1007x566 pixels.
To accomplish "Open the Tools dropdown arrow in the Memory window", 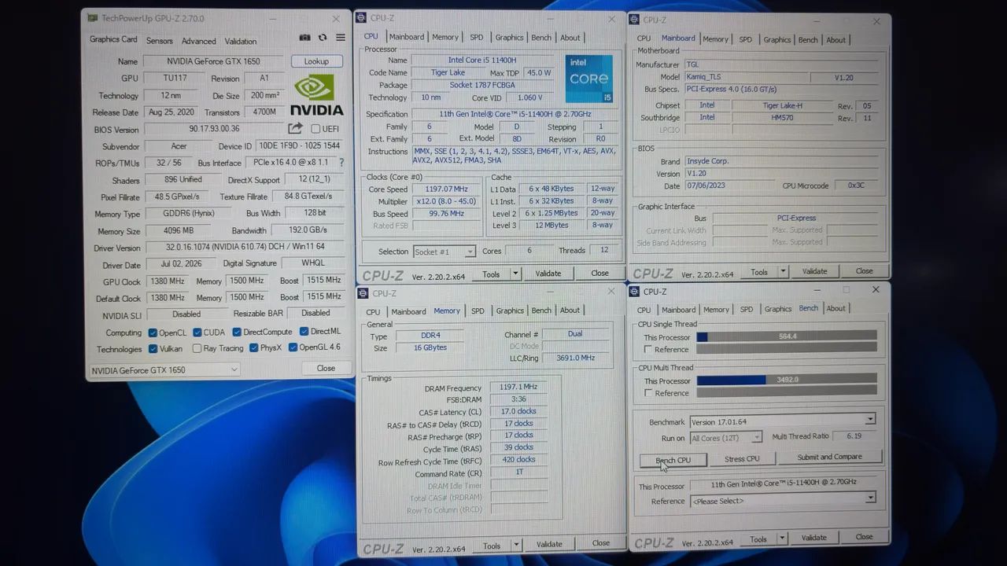I will [x=517, y=545].
